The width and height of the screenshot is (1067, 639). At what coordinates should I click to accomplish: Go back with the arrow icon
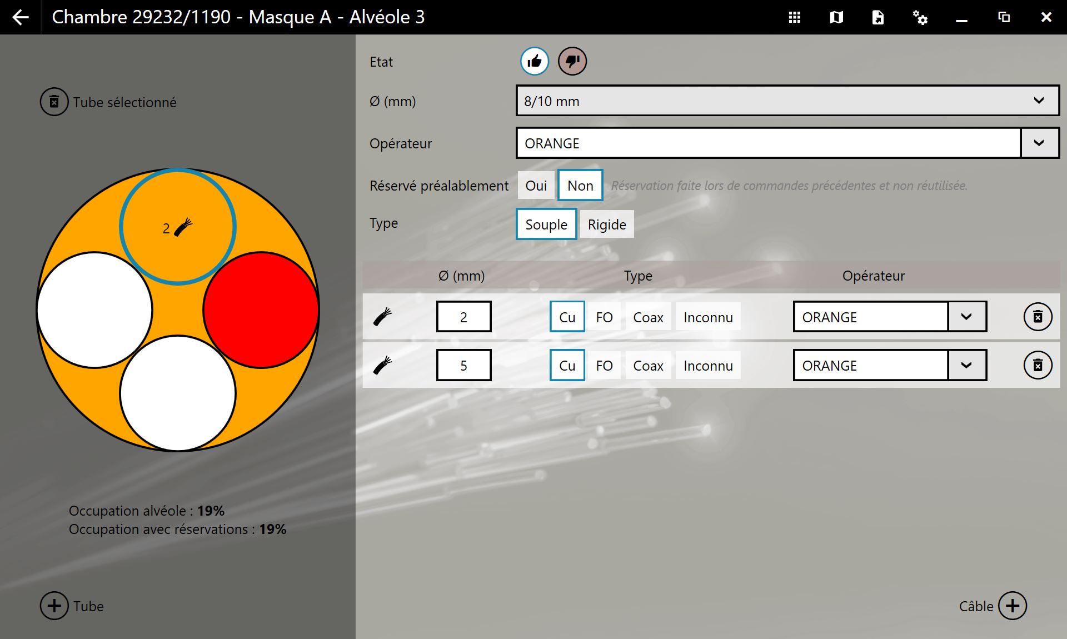(x=21, y=17)
